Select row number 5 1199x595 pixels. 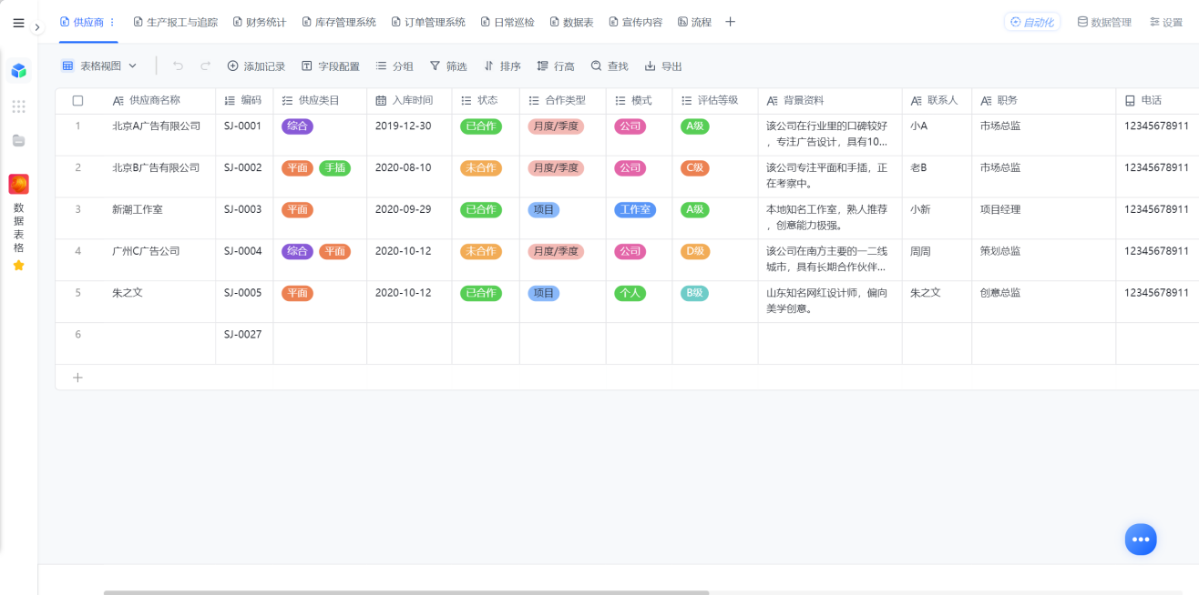coord(77,293)
